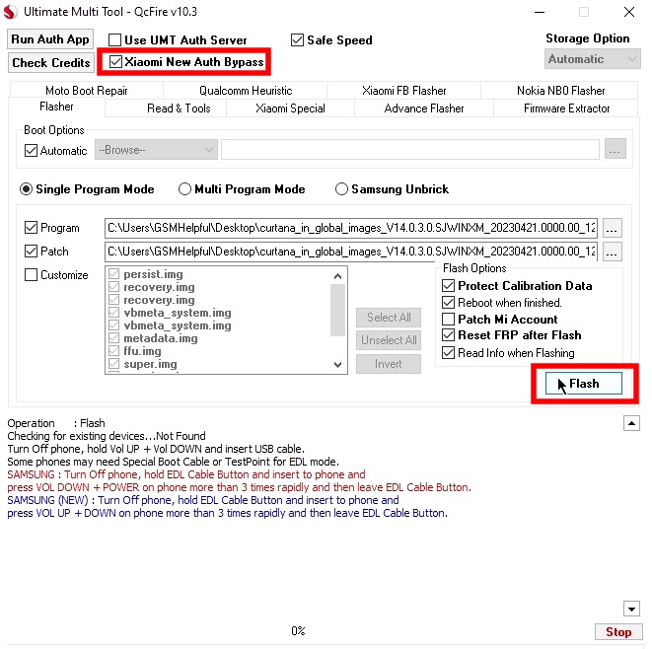The height and width of the screenshot is (649, 652).
Task: Toggle the Patch checkbox
Action: click(32, 252)
